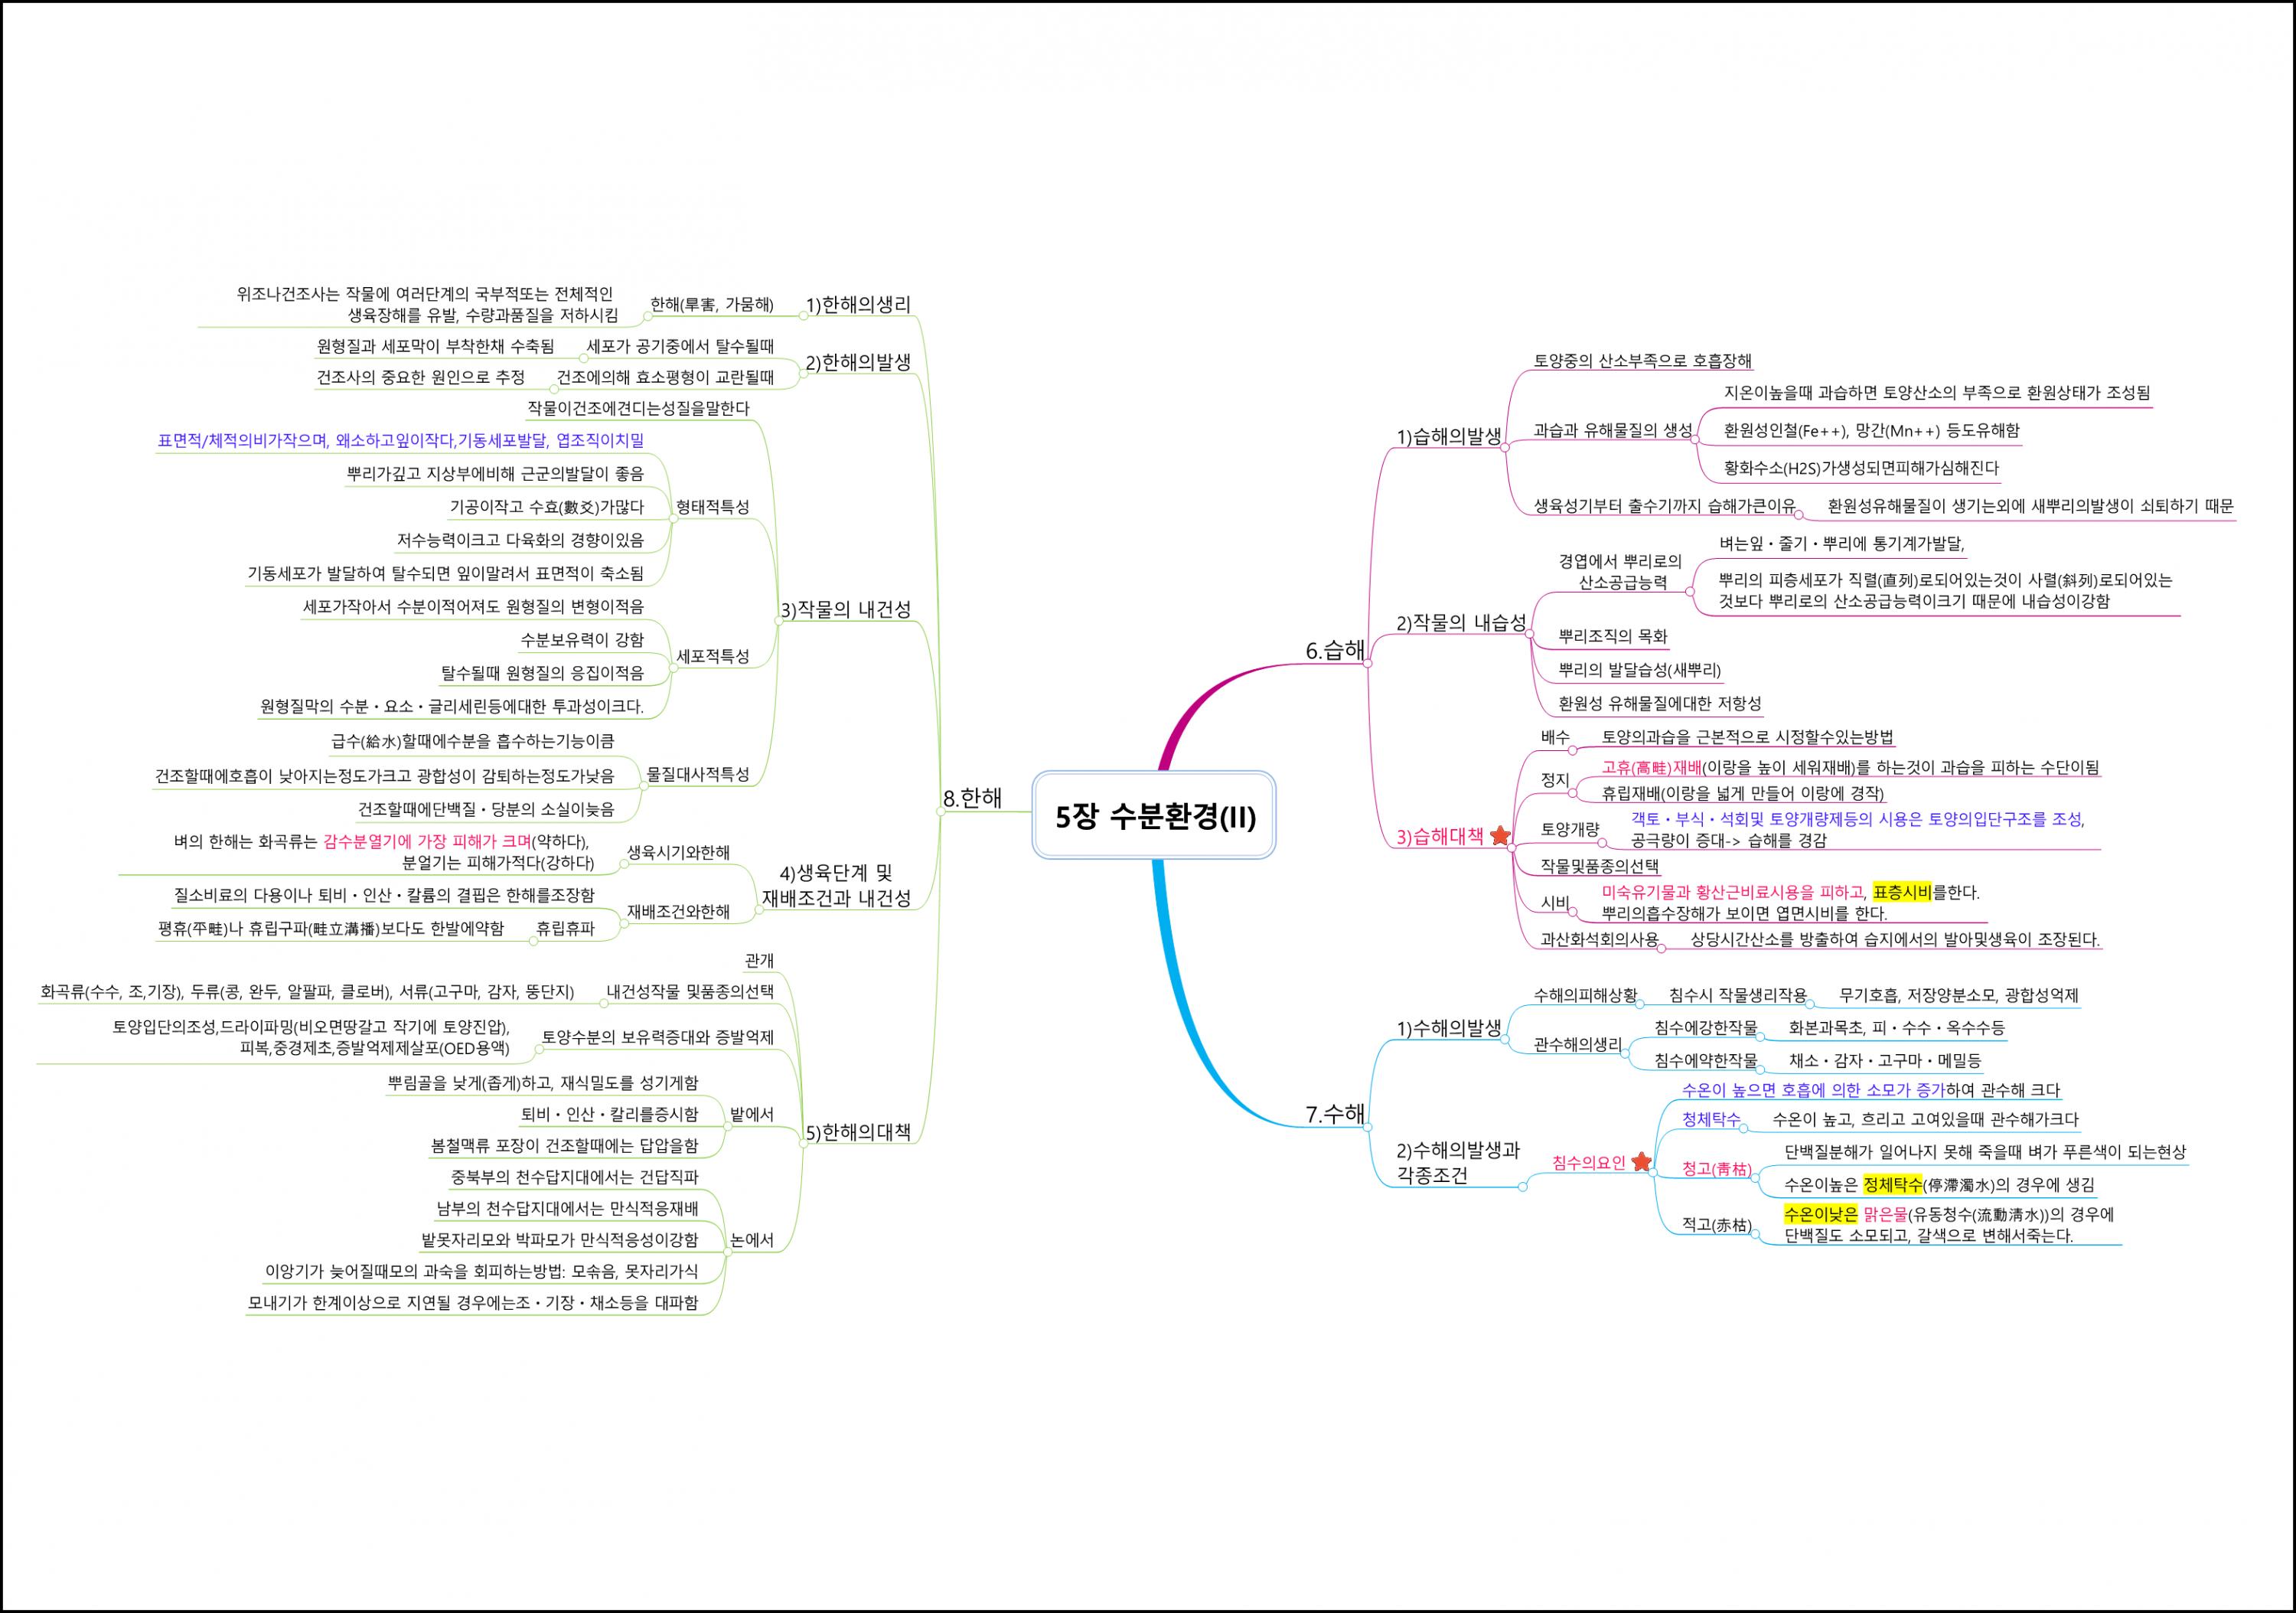
Task: Select the main branch 6.습해
Action: coord(1335,651)
